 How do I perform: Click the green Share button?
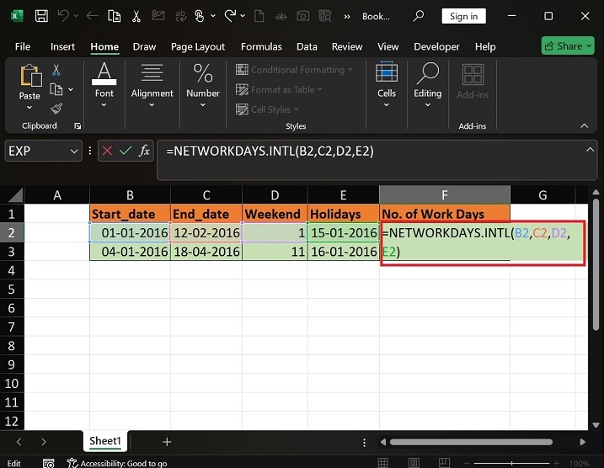[568, 46]
